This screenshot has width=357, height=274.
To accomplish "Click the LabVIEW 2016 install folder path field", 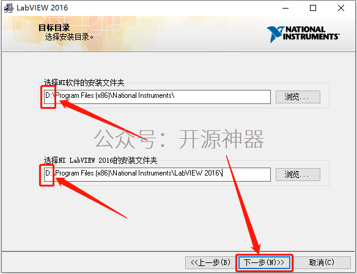I will [157, 174].
